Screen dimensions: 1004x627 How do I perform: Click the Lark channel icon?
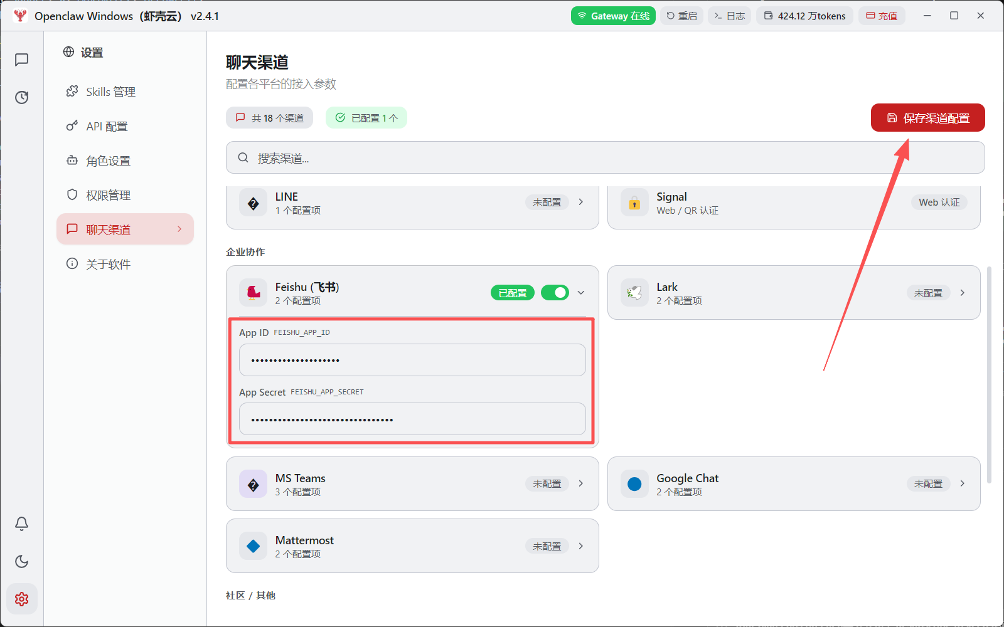tap(634, 292)
